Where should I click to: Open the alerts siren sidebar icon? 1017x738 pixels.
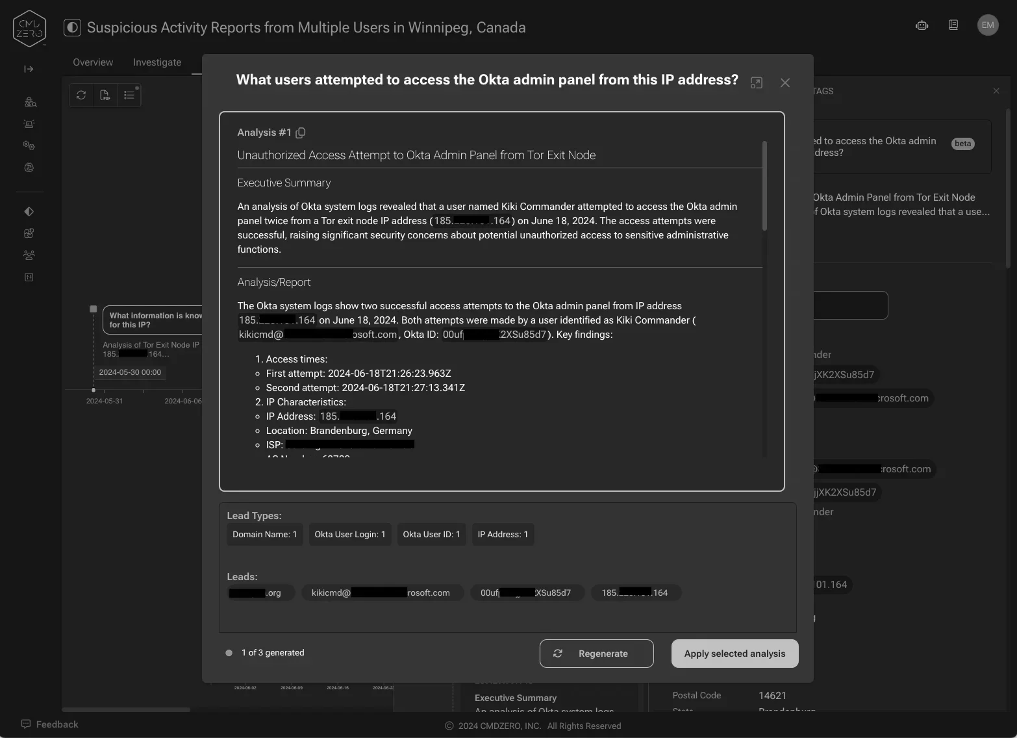(29, 124)
